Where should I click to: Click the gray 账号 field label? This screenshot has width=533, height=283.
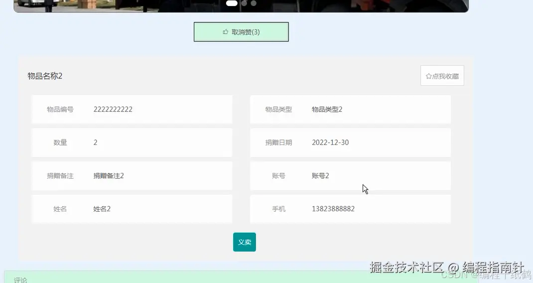click(278, 176)
